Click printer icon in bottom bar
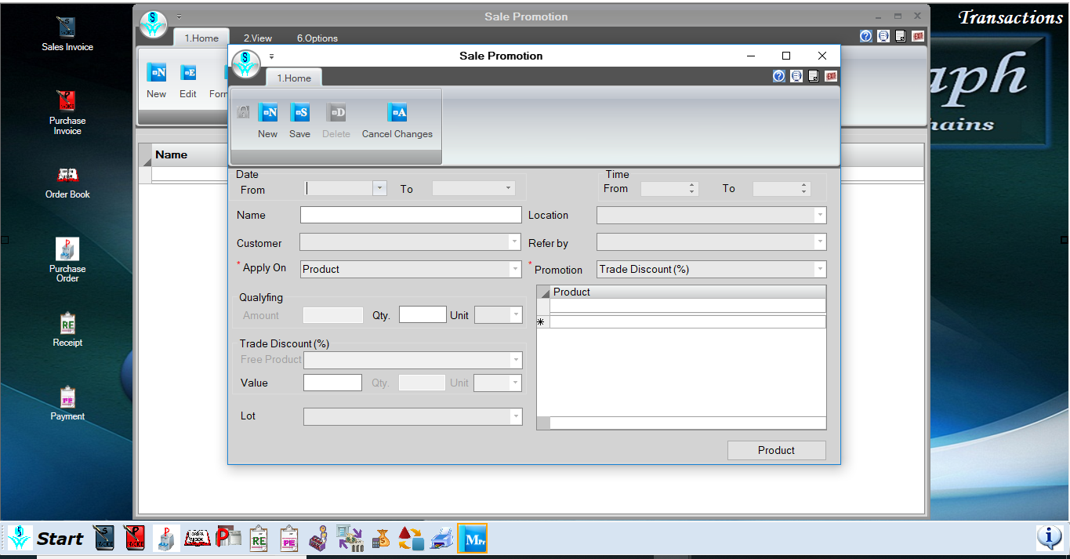The image size is (1070, 559). coord(441,538)
